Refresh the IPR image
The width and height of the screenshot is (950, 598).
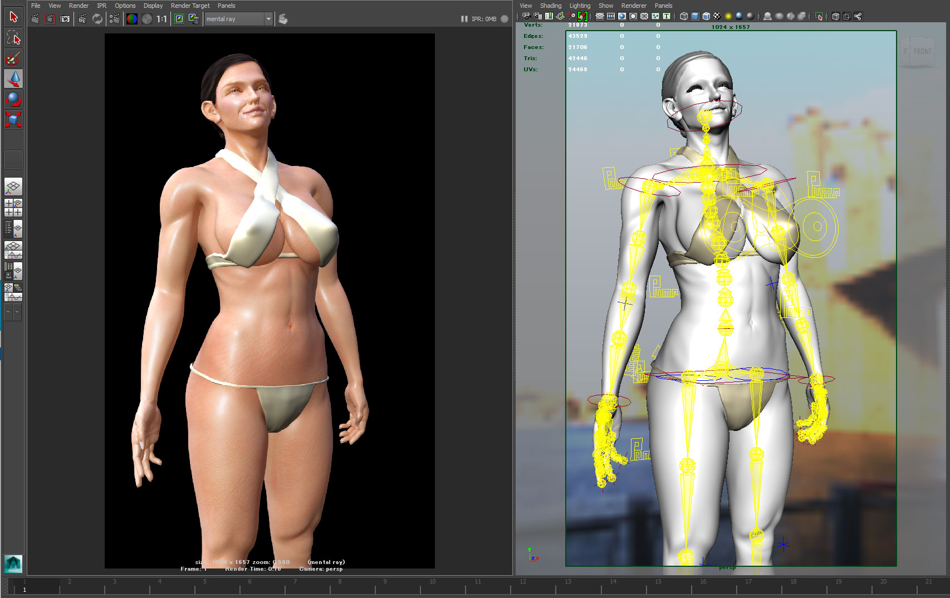pos(97,19)
